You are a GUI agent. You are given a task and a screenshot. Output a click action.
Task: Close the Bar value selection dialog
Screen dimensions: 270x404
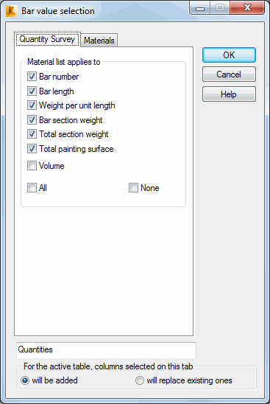[247, 7]
